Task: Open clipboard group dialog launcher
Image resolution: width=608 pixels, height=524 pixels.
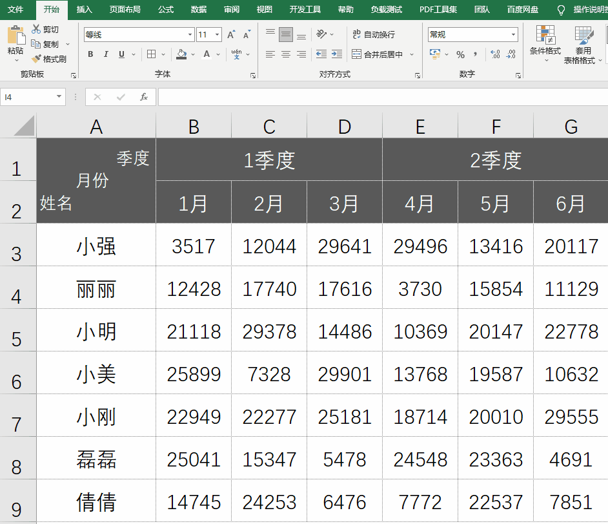Action: click(74, 76)
